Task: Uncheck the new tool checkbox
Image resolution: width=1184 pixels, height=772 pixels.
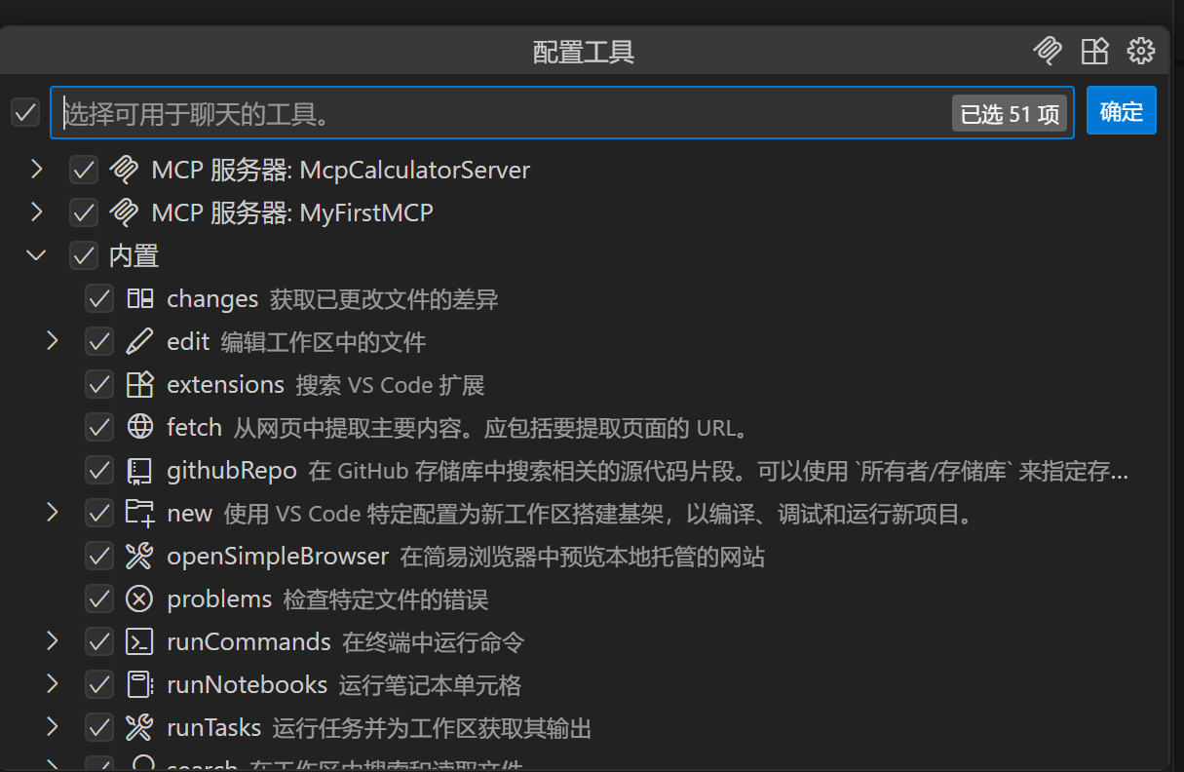Action: point(99,513)
